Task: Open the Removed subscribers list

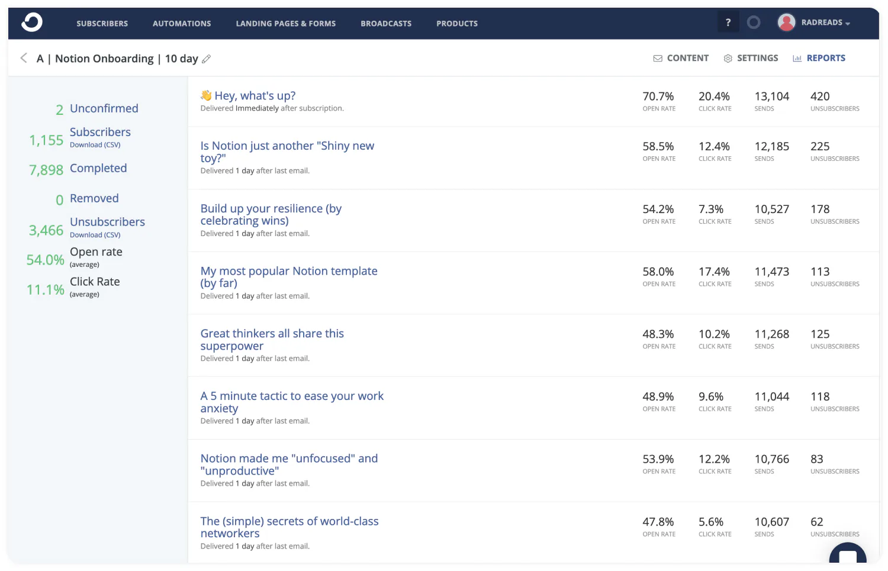Action: [x=94, y=198]
